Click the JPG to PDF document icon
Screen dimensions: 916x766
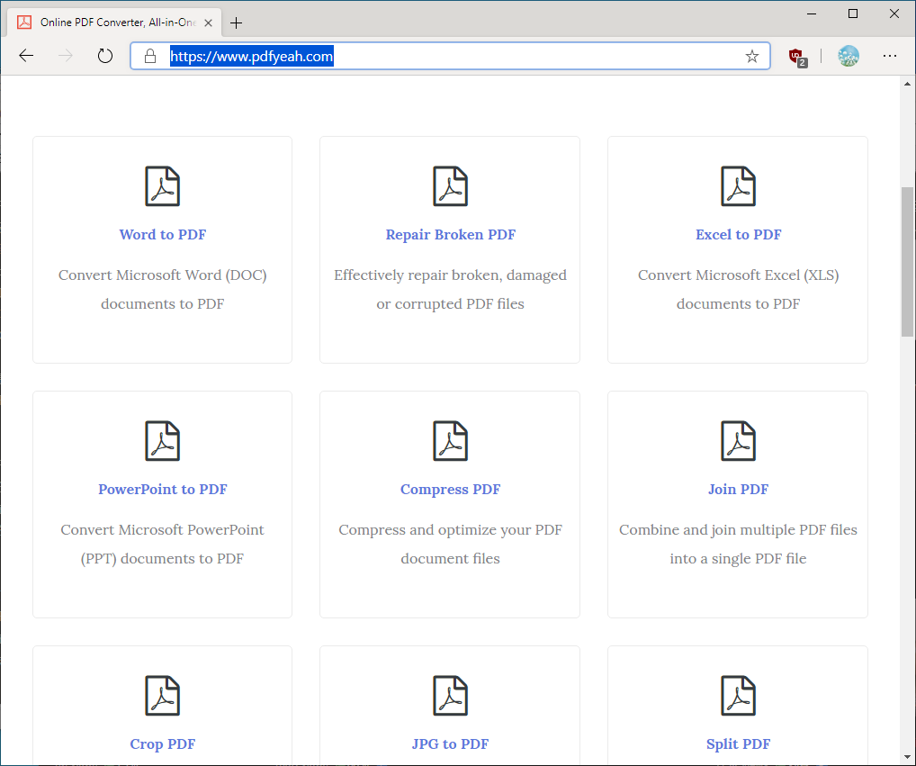tap(451, 696)
